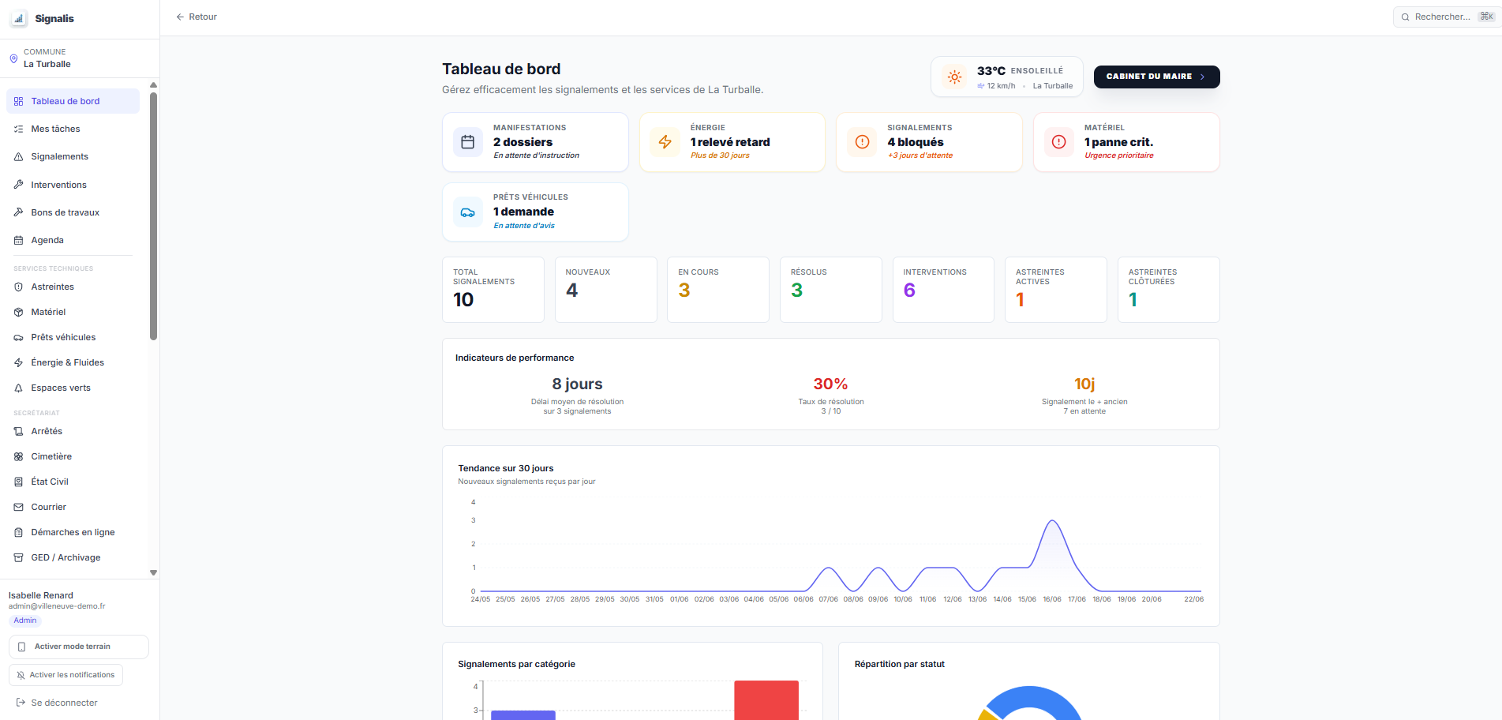Click the En cours stat tile
The width and height of the screenshot is (1502, 720).
[718, 290]
